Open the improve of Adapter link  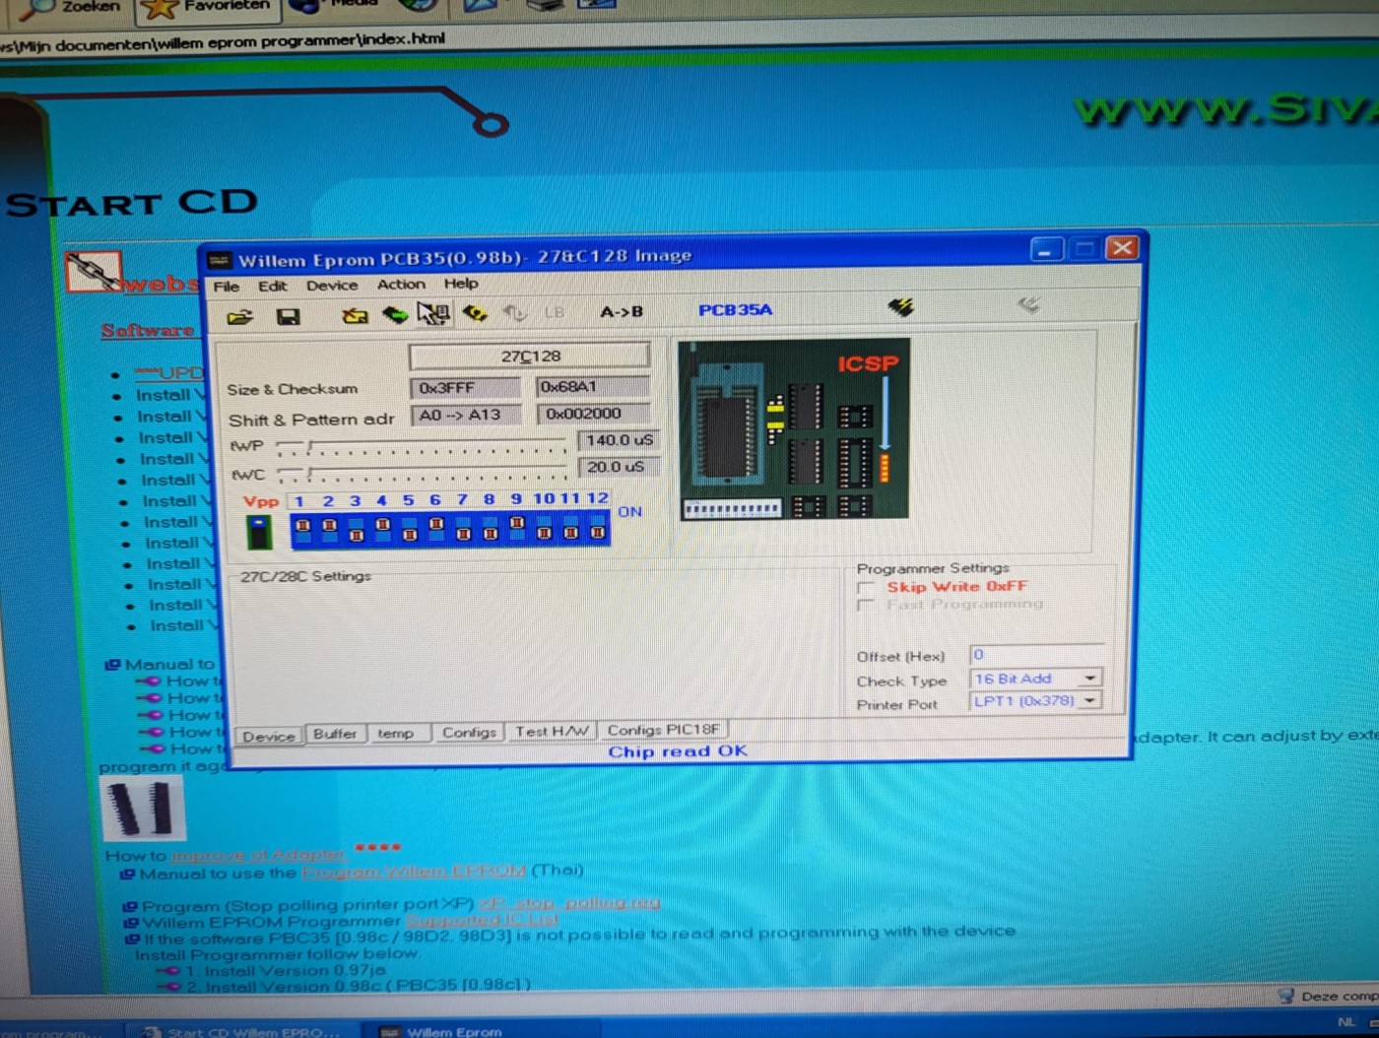click(x=258, y=855)
